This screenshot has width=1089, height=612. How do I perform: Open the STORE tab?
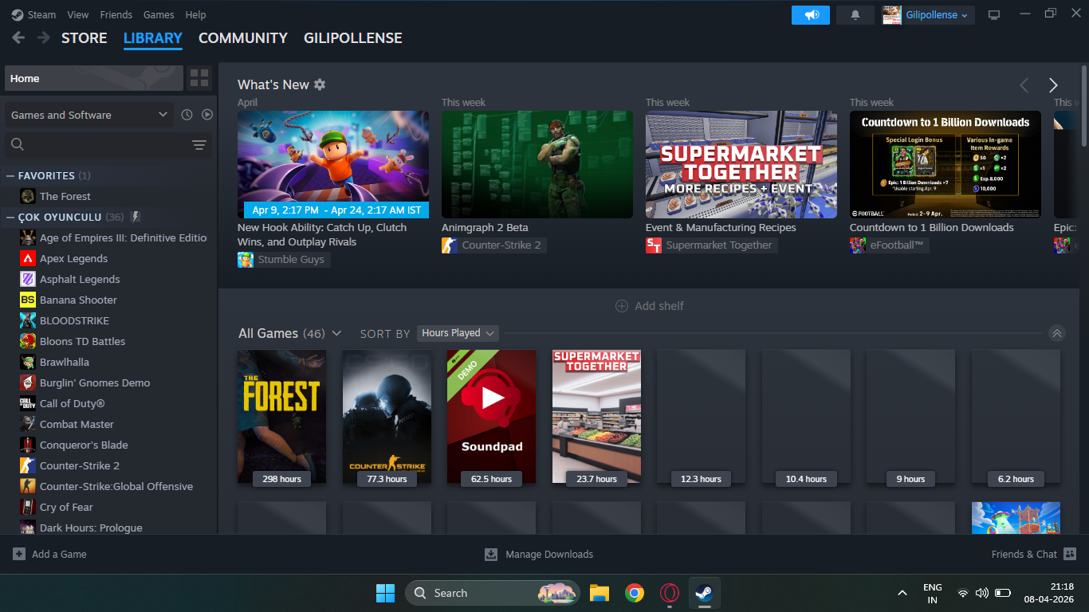[84, 37]
